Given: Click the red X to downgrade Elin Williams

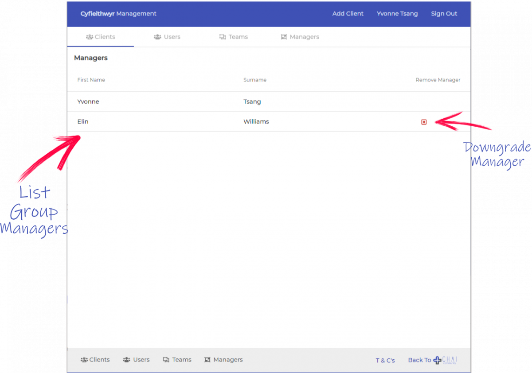Looking at the screenshot, I should pyautogui.click(x=424, y=122).
